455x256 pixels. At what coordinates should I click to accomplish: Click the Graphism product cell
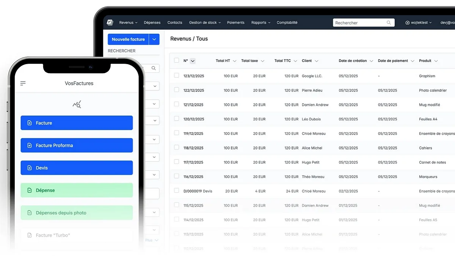click(427, 76)
